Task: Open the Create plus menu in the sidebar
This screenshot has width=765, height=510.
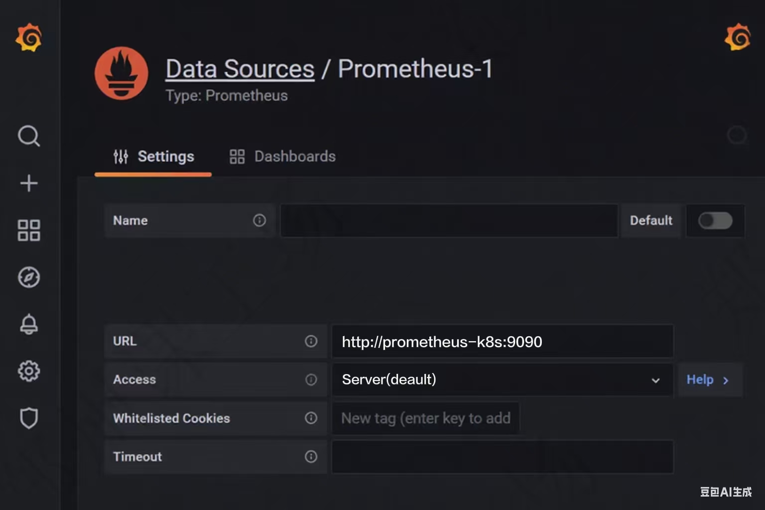Action: [29, 183]
